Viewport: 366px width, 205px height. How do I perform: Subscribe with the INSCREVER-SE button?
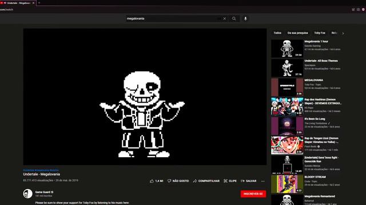pos(253,194)
